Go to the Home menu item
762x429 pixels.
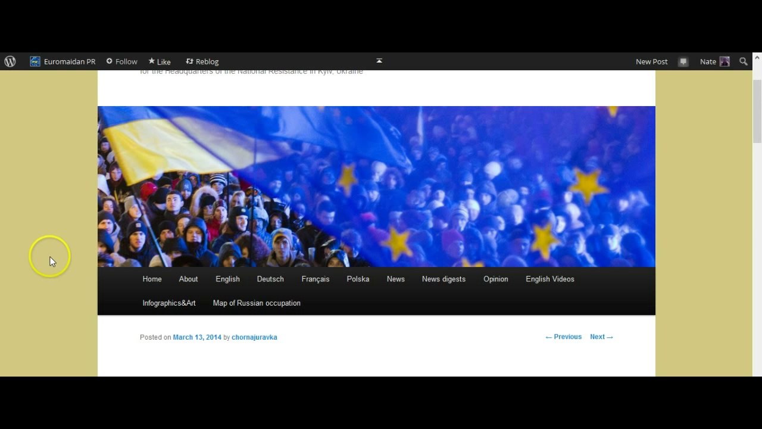(152, 279)
